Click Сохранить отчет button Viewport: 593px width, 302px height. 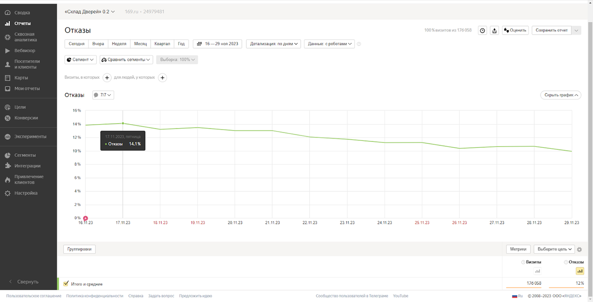[x=551, y=31]
